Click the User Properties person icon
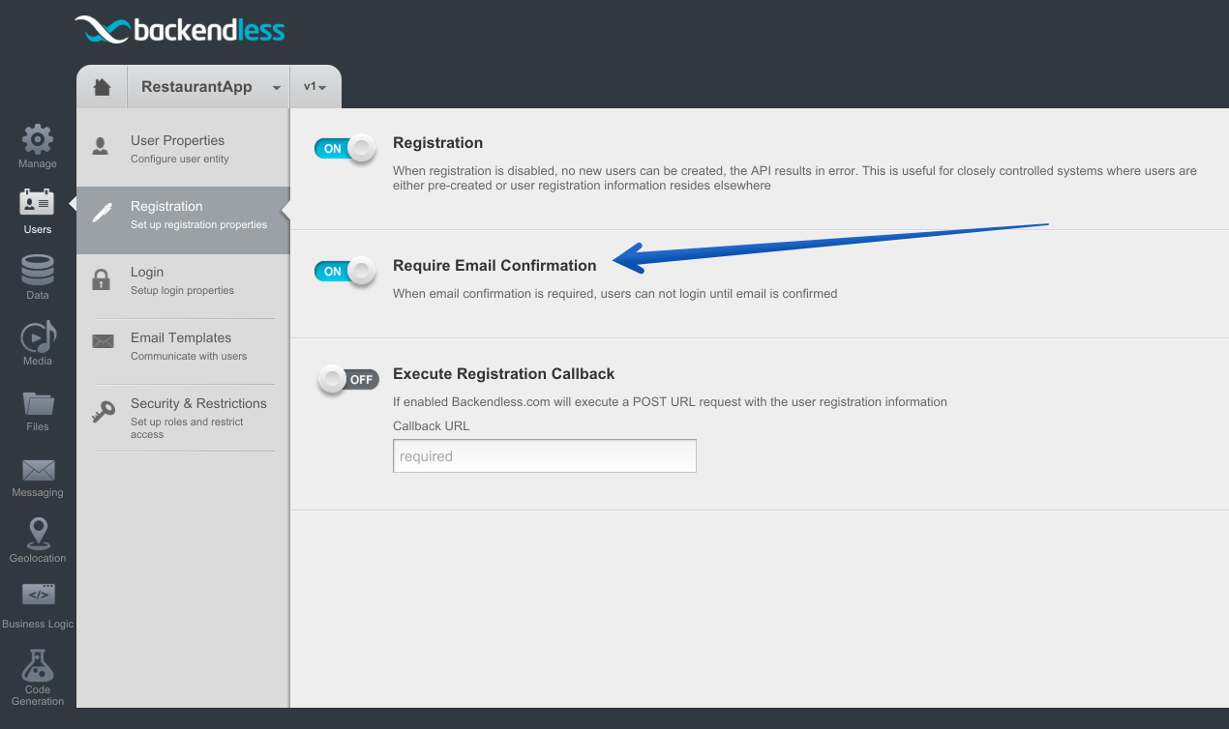The height and width of the screenshot is (729, 1229). pos(101,146)
